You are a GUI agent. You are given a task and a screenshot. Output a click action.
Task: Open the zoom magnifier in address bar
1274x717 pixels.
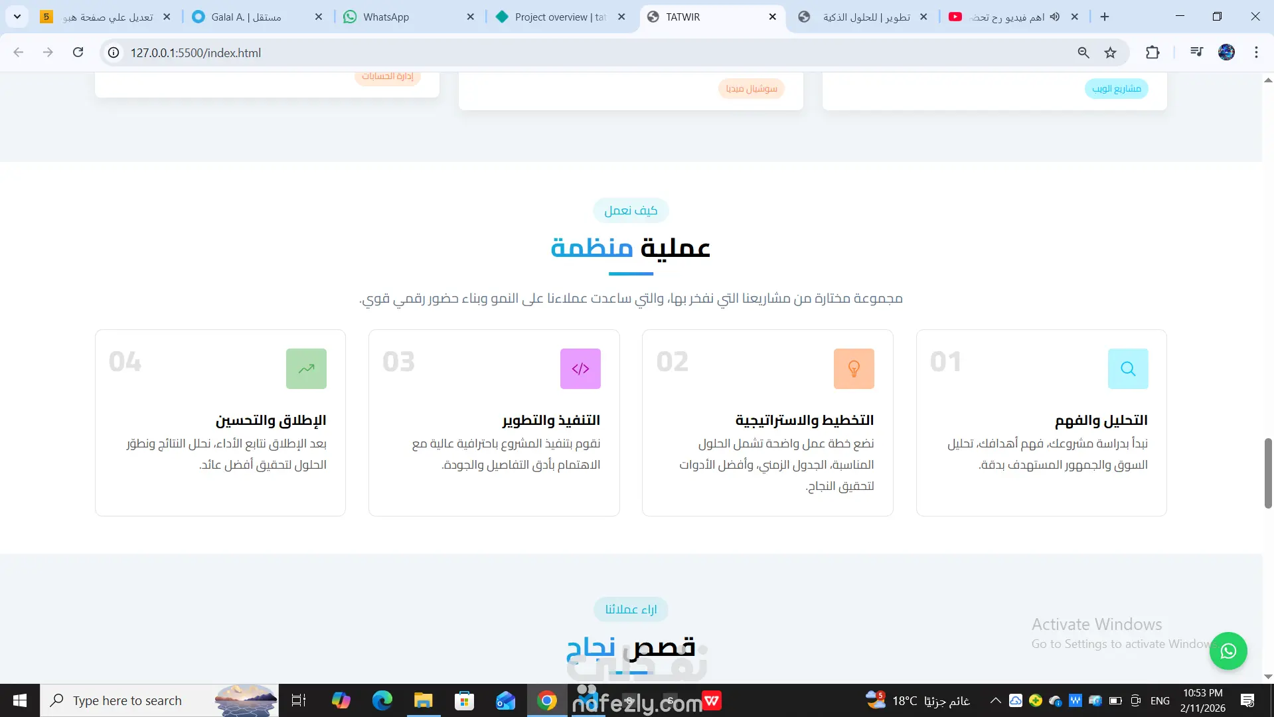tap(1083, 52)
